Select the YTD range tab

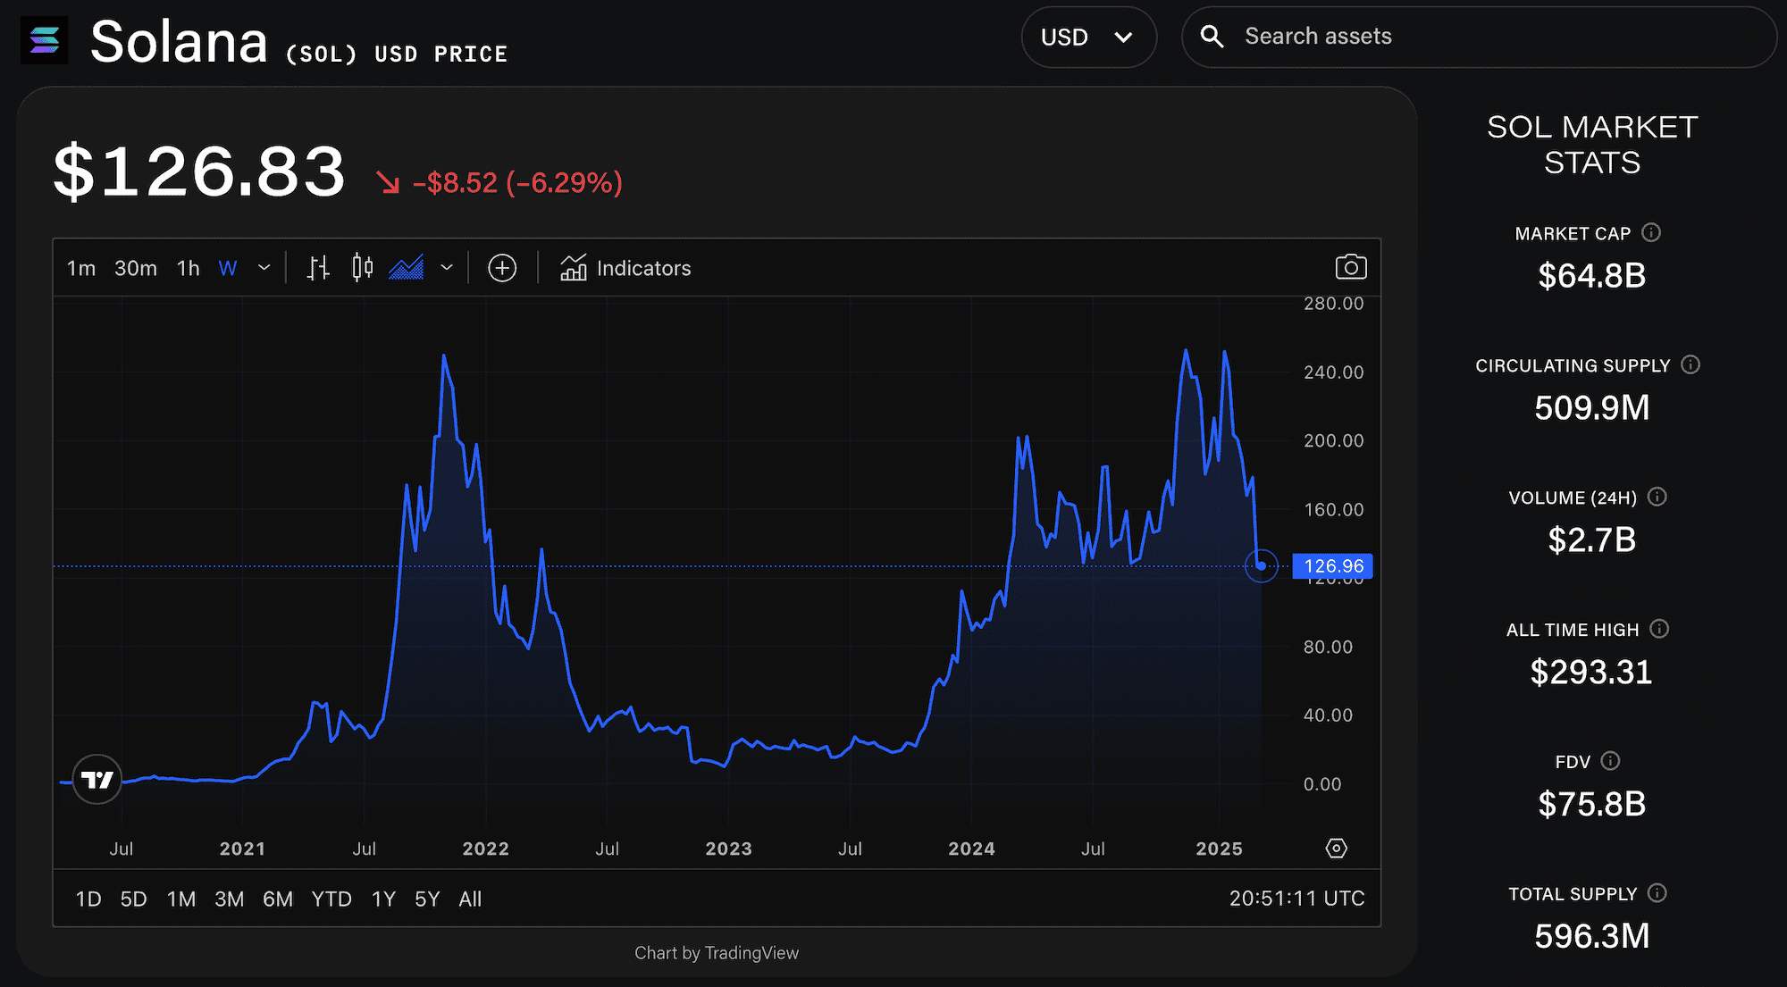(x=331, y=899)
